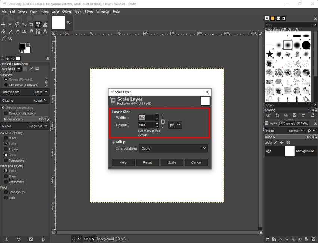Toggle the width-height chain link icon

[x=163, y=121]
